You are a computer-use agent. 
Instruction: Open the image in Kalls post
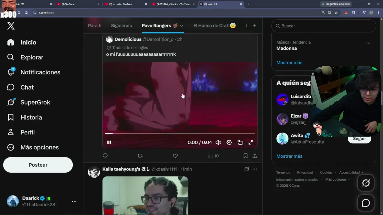coord(145,196)
